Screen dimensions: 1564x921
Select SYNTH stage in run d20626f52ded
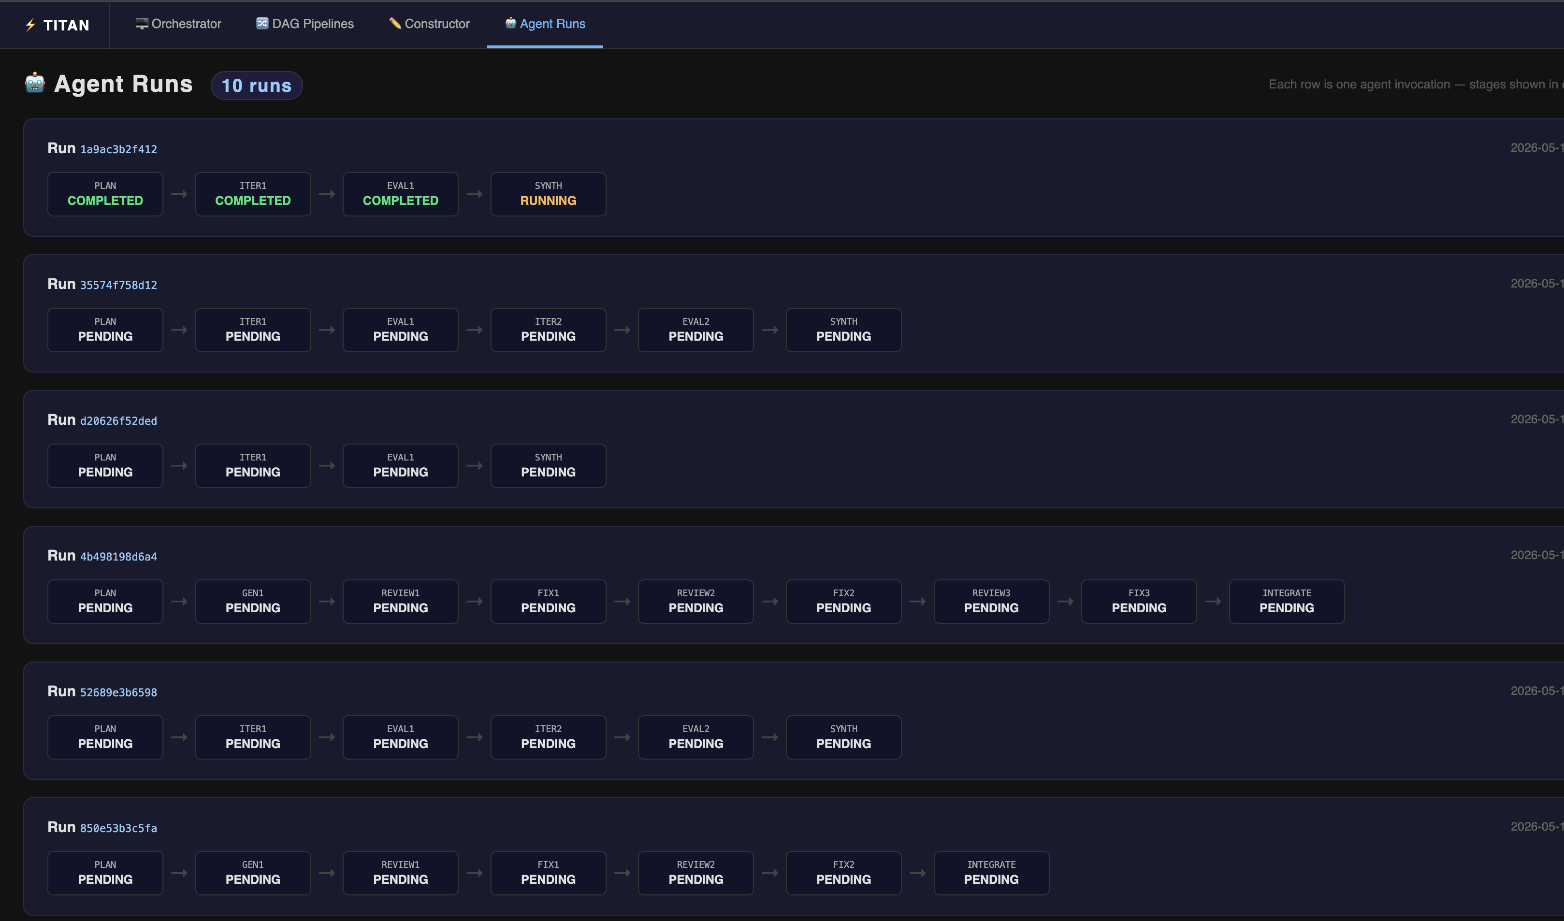tap(549, 466)
